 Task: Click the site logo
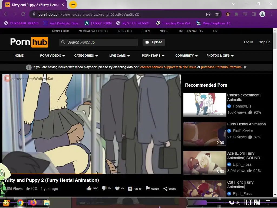[x=29, y=42]
